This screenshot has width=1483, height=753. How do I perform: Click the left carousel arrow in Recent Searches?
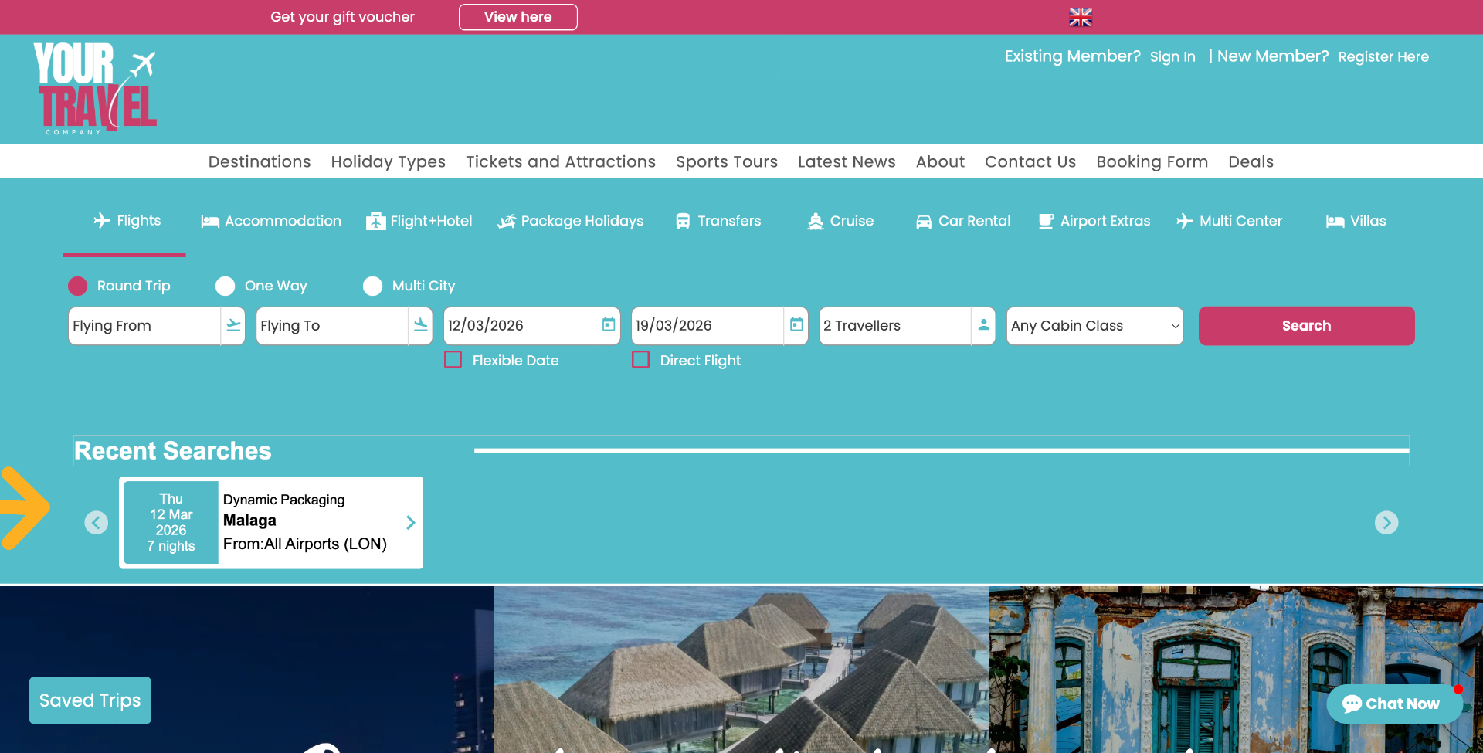(x=96, y=523)
